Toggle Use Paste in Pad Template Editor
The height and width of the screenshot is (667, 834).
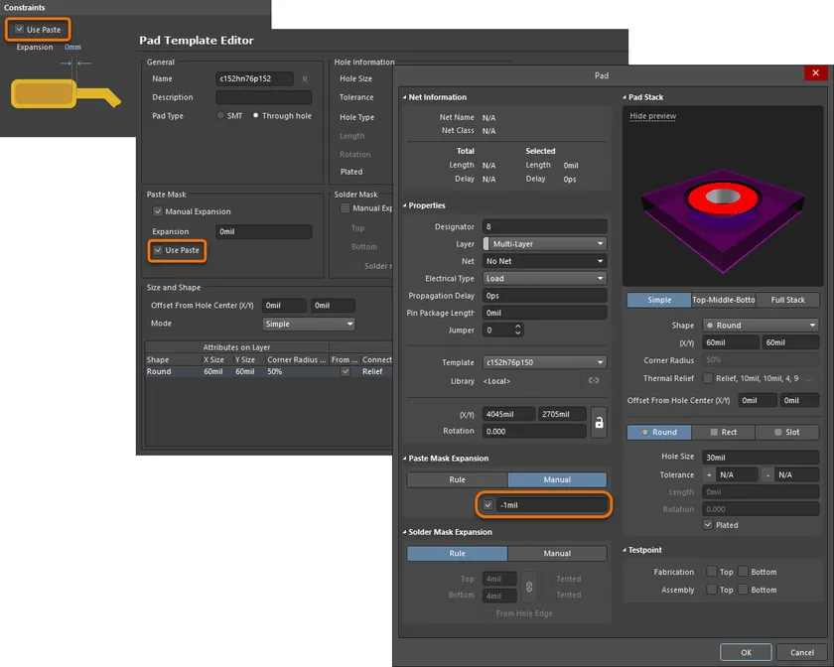coord(158,250)
